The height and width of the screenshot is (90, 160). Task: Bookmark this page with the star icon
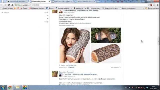(154, 5)
